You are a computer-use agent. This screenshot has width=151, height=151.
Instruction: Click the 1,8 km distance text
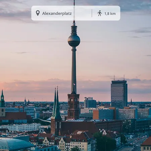pos(110,14)
